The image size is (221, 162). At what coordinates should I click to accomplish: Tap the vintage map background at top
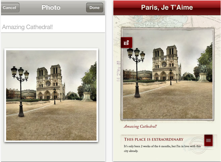pyautogui.click(x=167, y=21)
